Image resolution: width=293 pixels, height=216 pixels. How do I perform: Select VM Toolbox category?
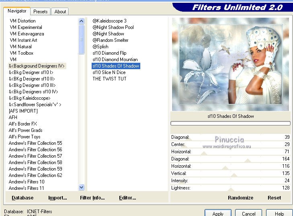click(x=21, y=53)
